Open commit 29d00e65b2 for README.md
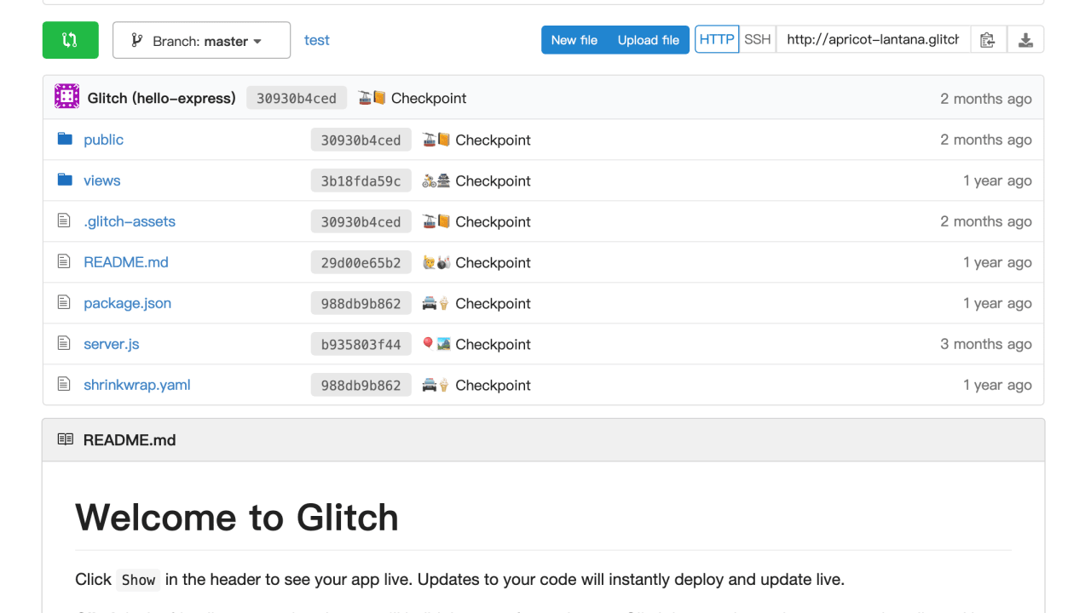Screen dimensions: 1091x613 click(361, 263)
